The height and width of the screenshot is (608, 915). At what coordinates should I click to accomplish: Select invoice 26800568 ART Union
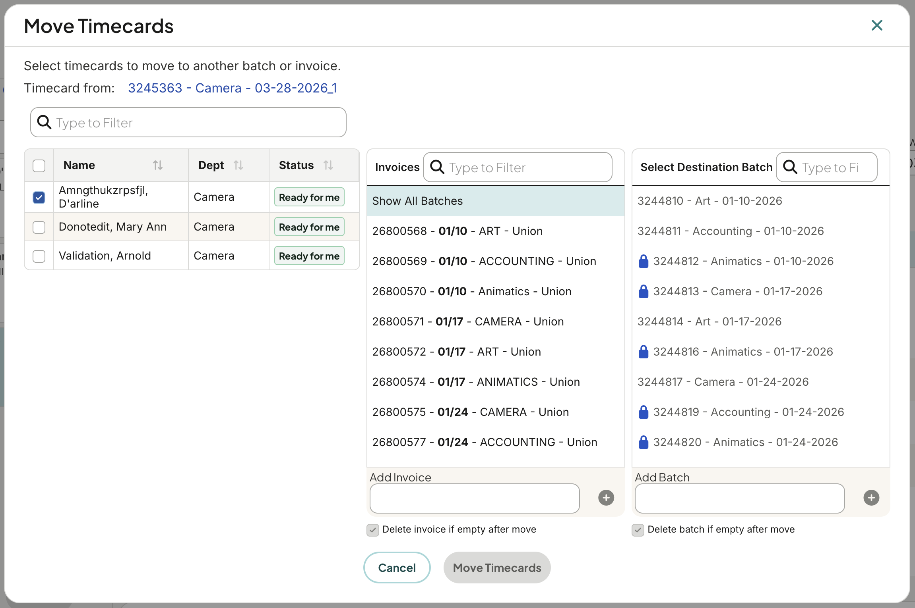click(x=496, y=231)
